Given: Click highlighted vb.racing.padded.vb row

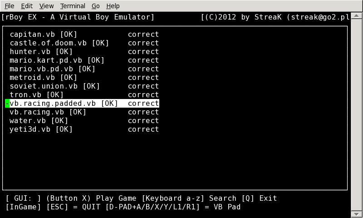Looking at the screenshot, I should click(x=82, y=104).
